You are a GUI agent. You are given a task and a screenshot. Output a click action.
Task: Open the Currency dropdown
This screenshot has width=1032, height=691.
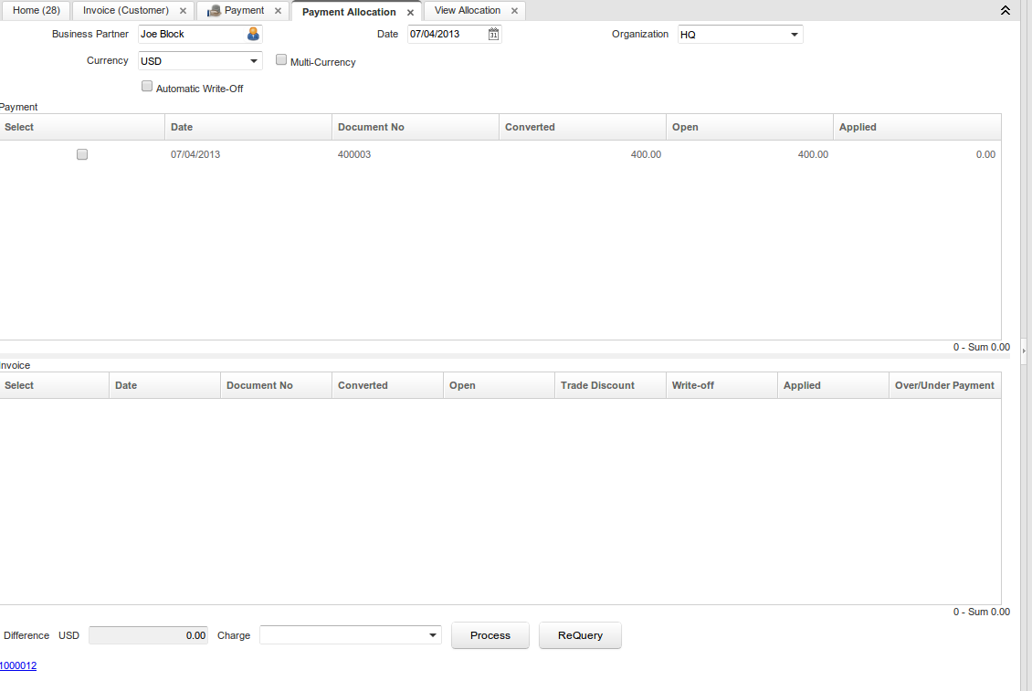[253, 61]
